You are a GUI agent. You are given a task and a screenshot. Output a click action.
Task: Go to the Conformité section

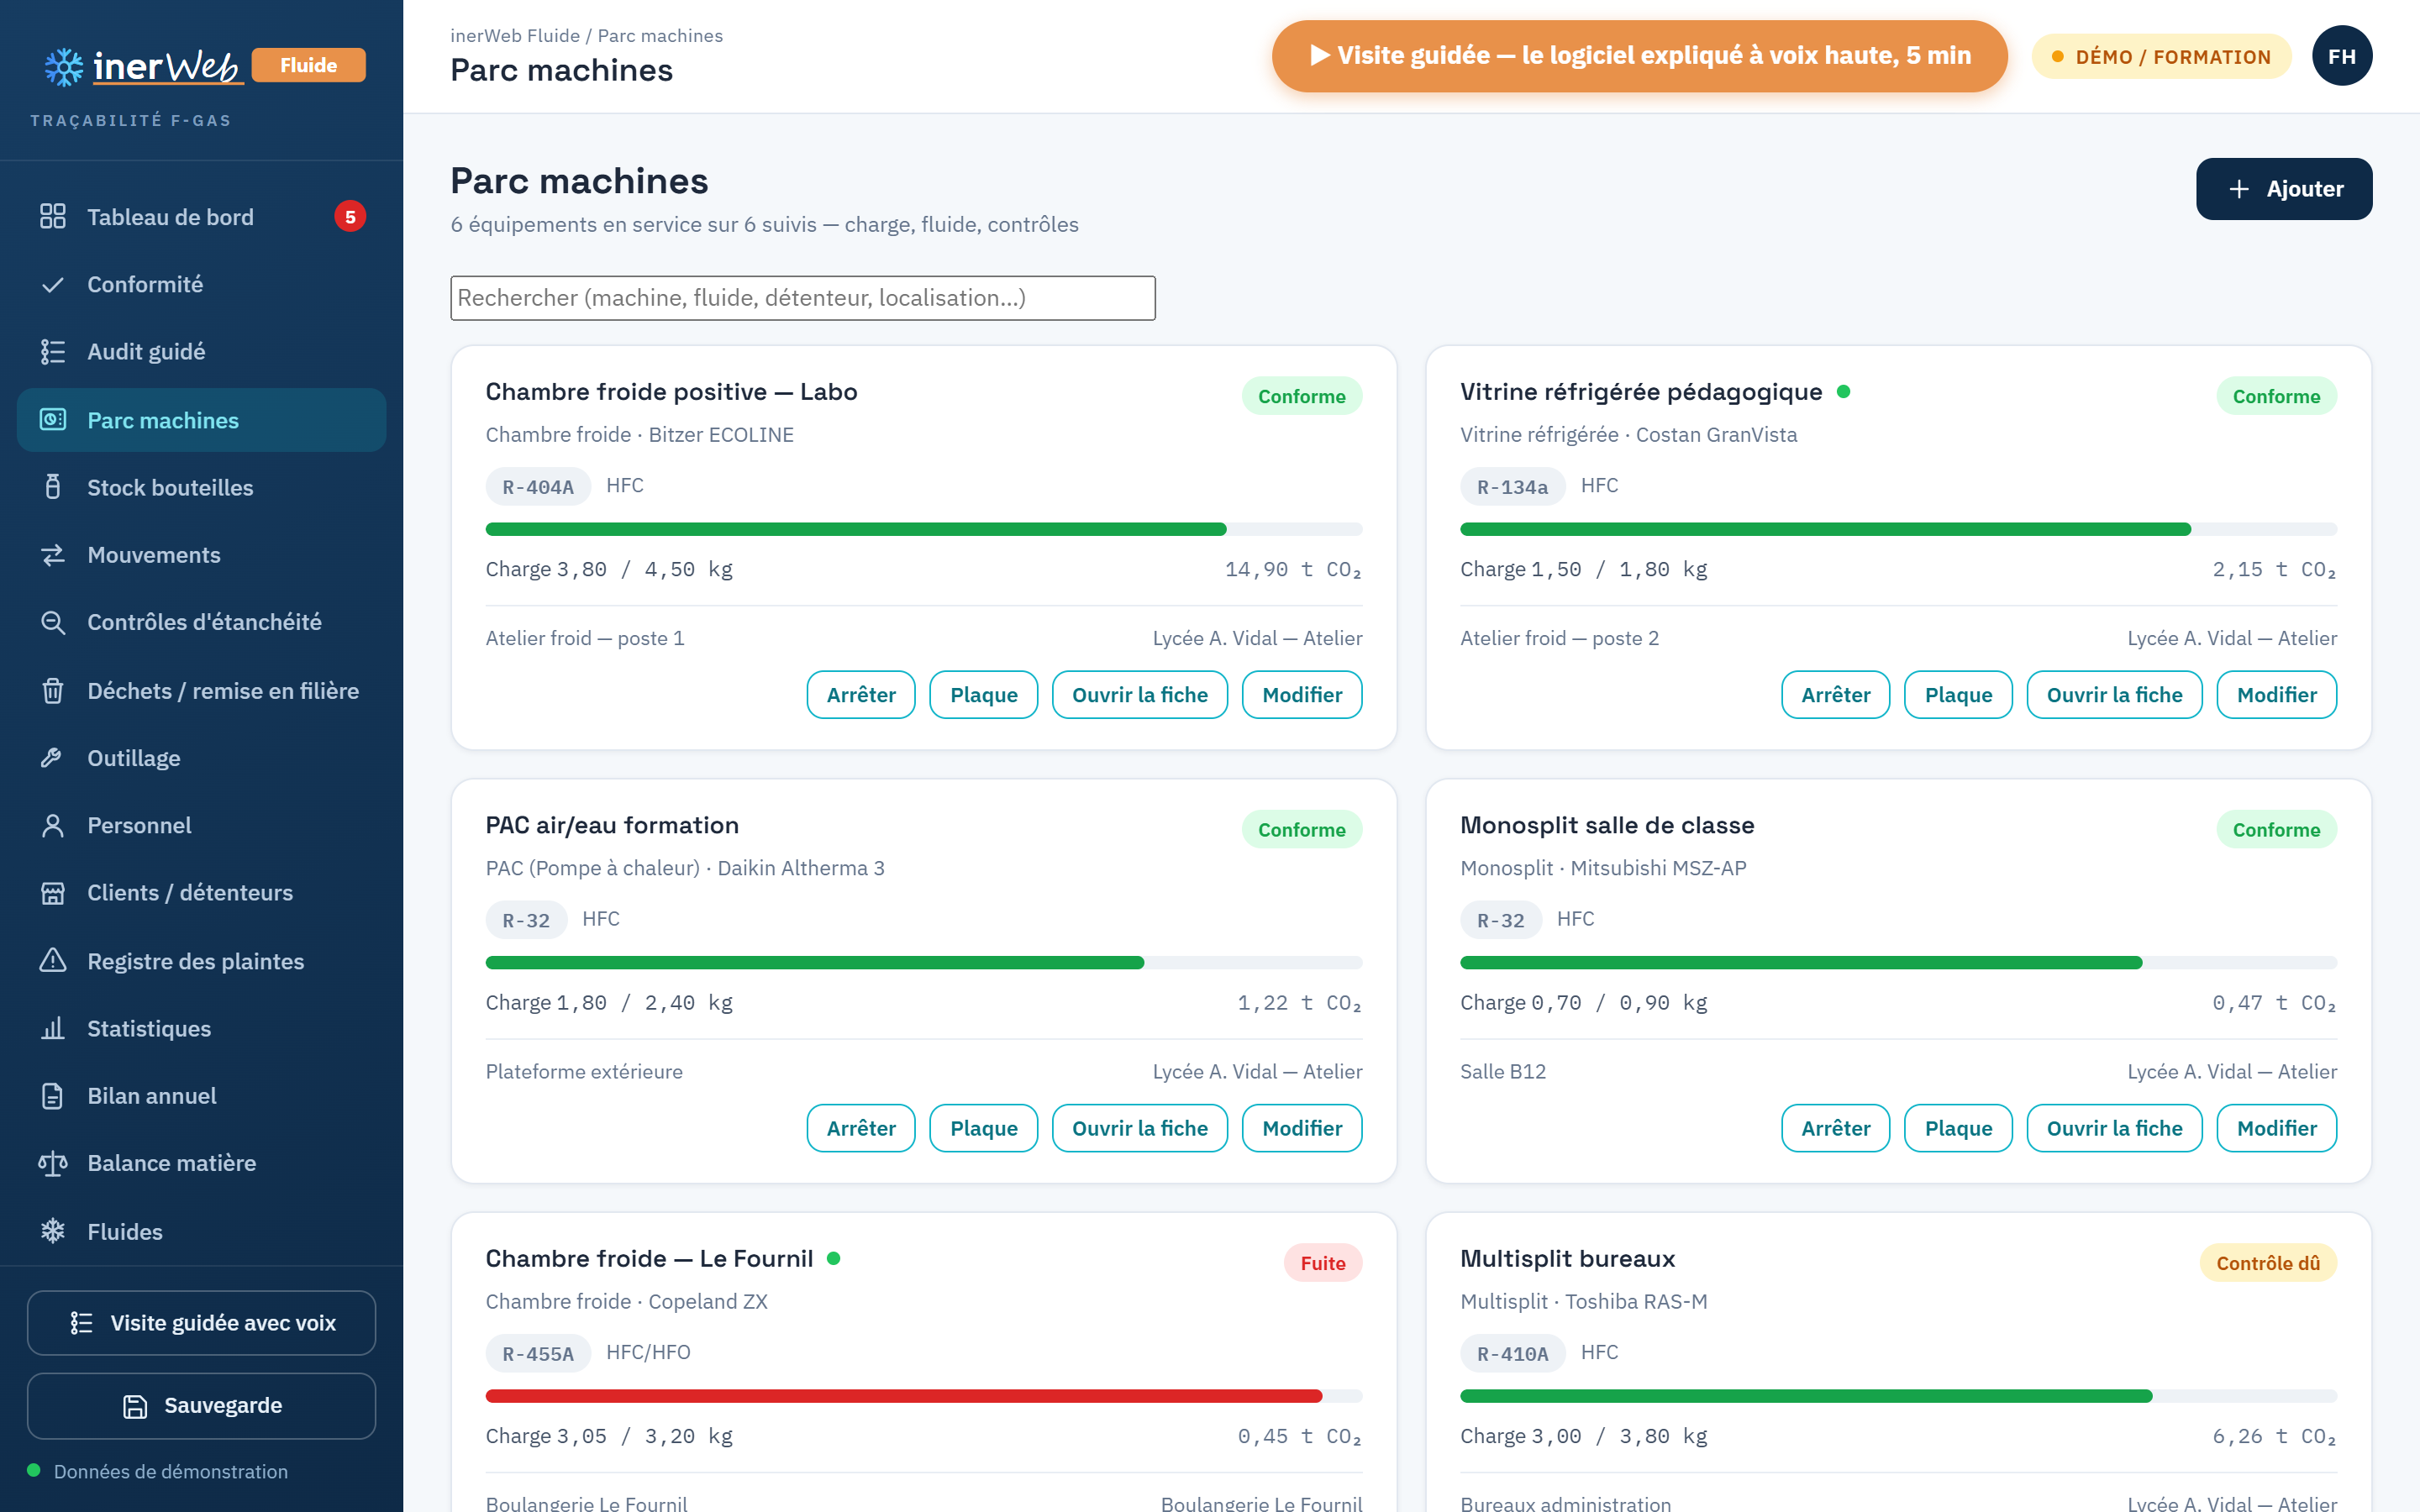coord(202,285)
